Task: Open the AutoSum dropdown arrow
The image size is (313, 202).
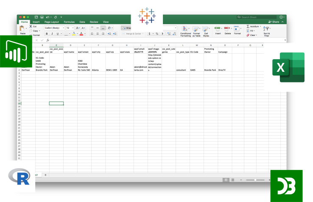Action: (260, 26)
